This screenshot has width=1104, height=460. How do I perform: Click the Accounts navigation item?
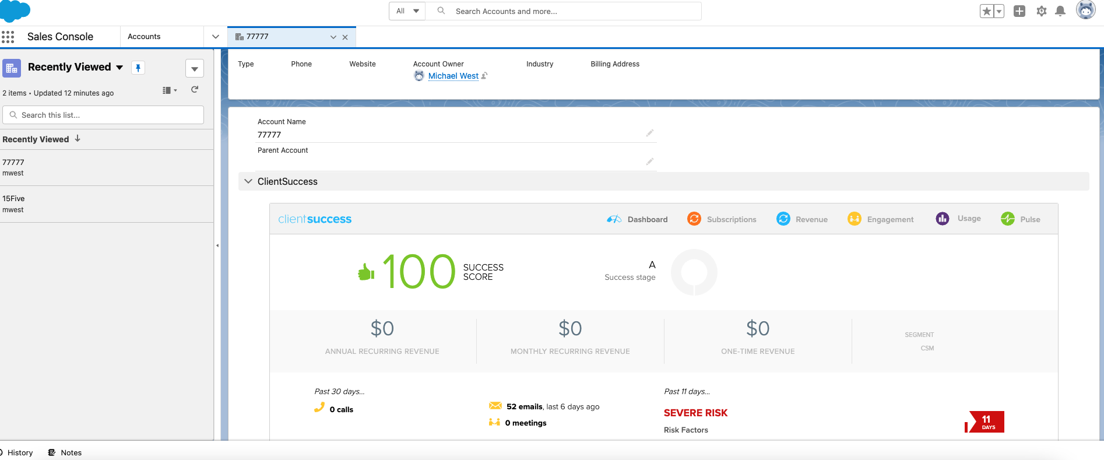tap(144, 37)
